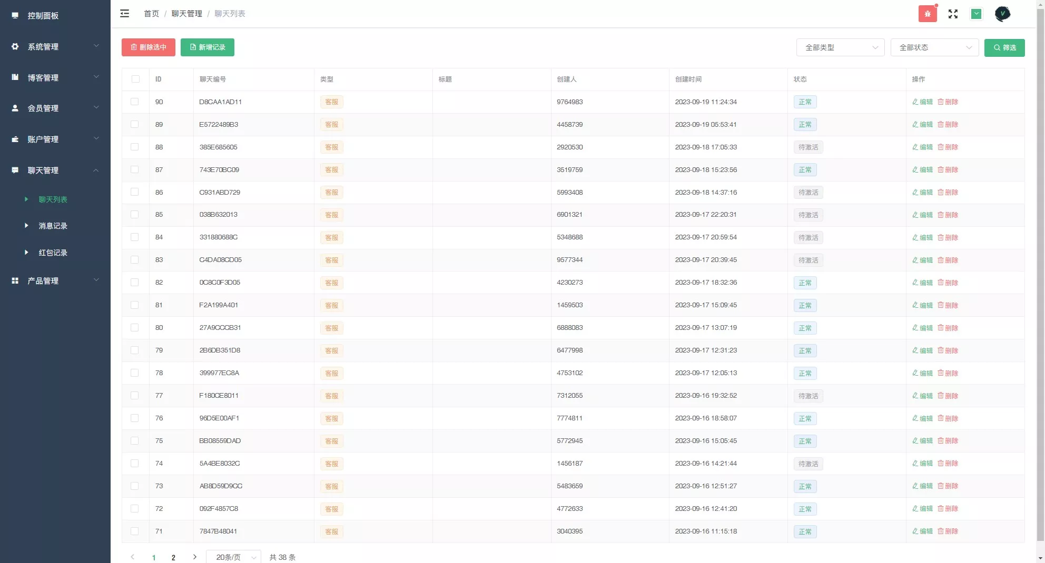
Task: Open the 20条/页 page size selector
Action: click(x=233, y=557)
